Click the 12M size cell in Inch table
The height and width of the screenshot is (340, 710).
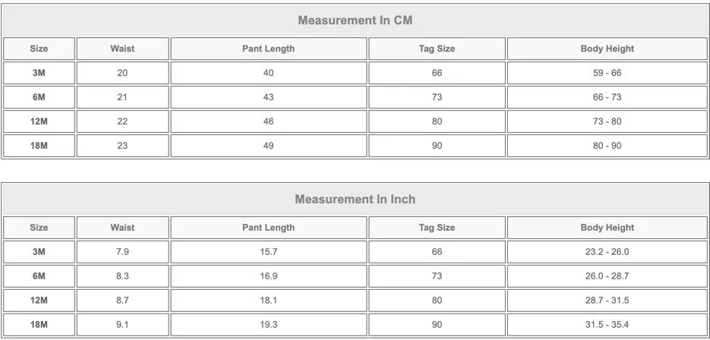39,301
